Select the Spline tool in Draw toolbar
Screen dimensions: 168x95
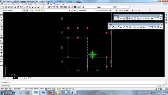click(133, 27)
